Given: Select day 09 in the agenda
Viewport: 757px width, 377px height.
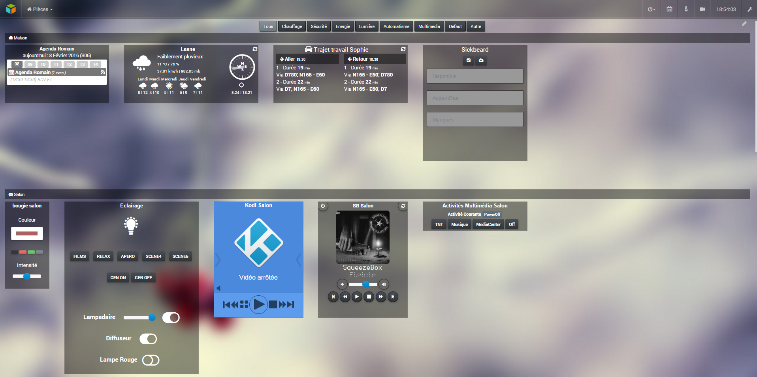Looking at the screenshot, I should [30, 64].
